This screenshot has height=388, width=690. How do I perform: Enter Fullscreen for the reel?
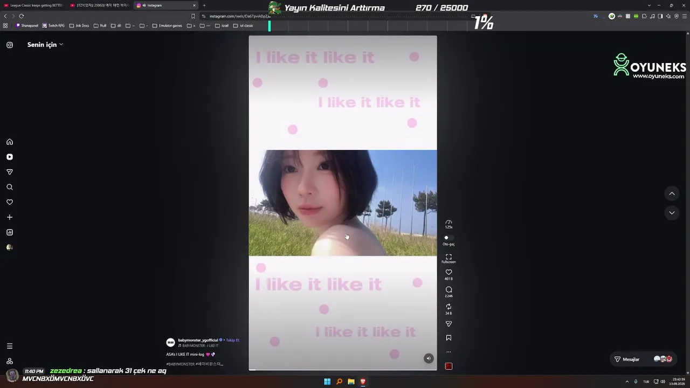[x=448, y=259]
